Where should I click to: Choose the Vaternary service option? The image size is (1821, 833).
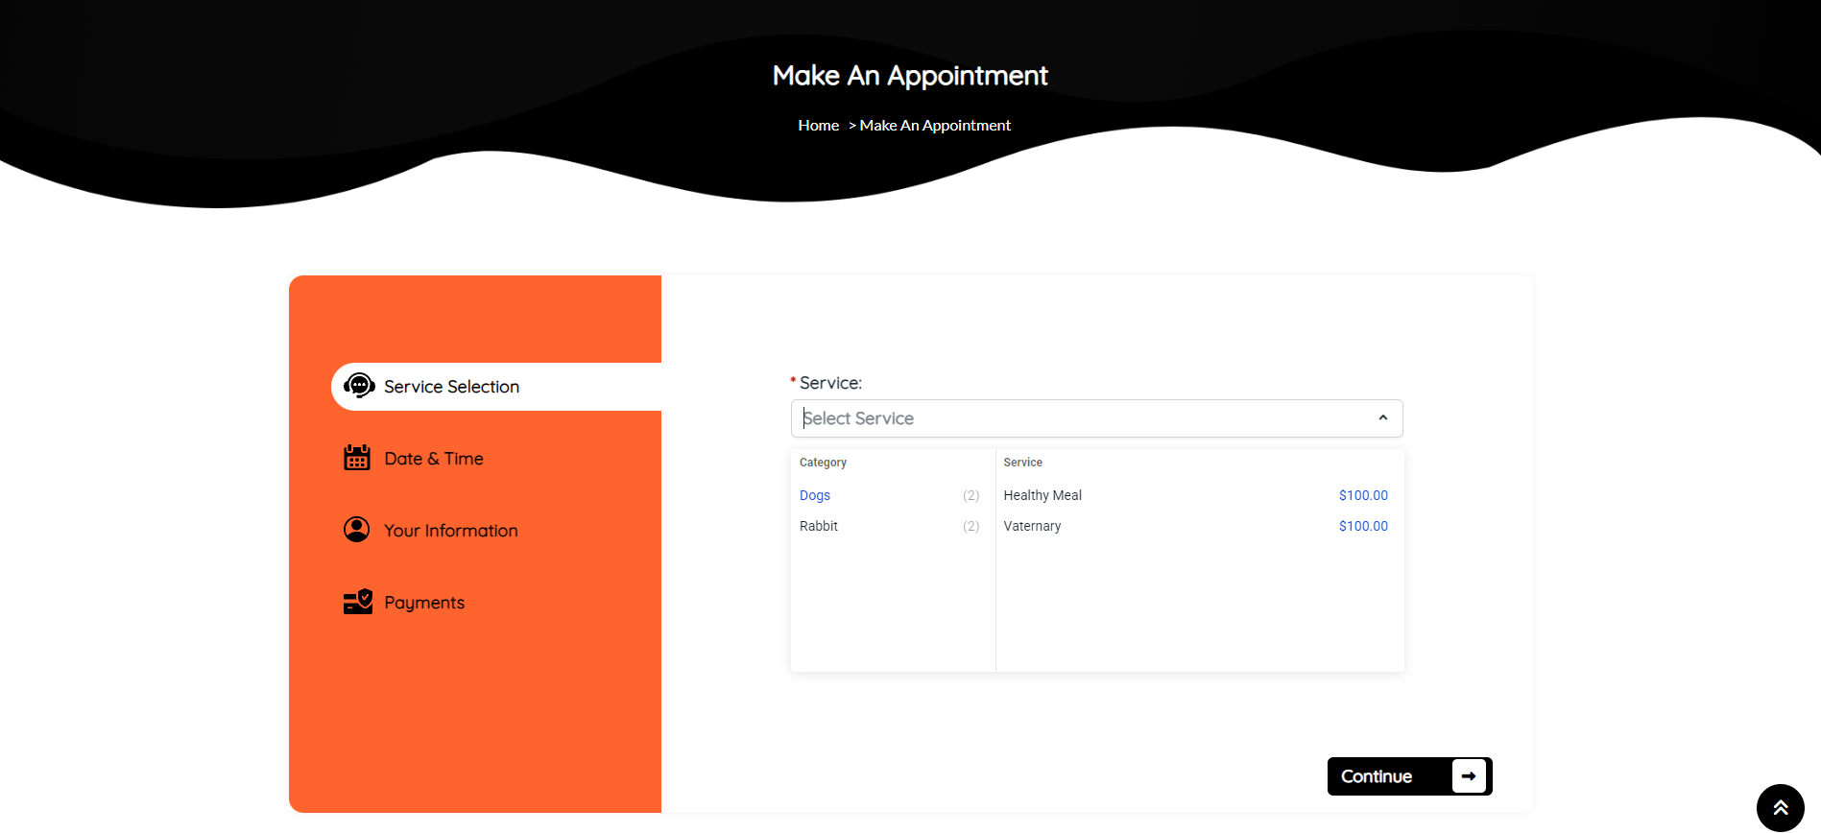(1032, 526)
